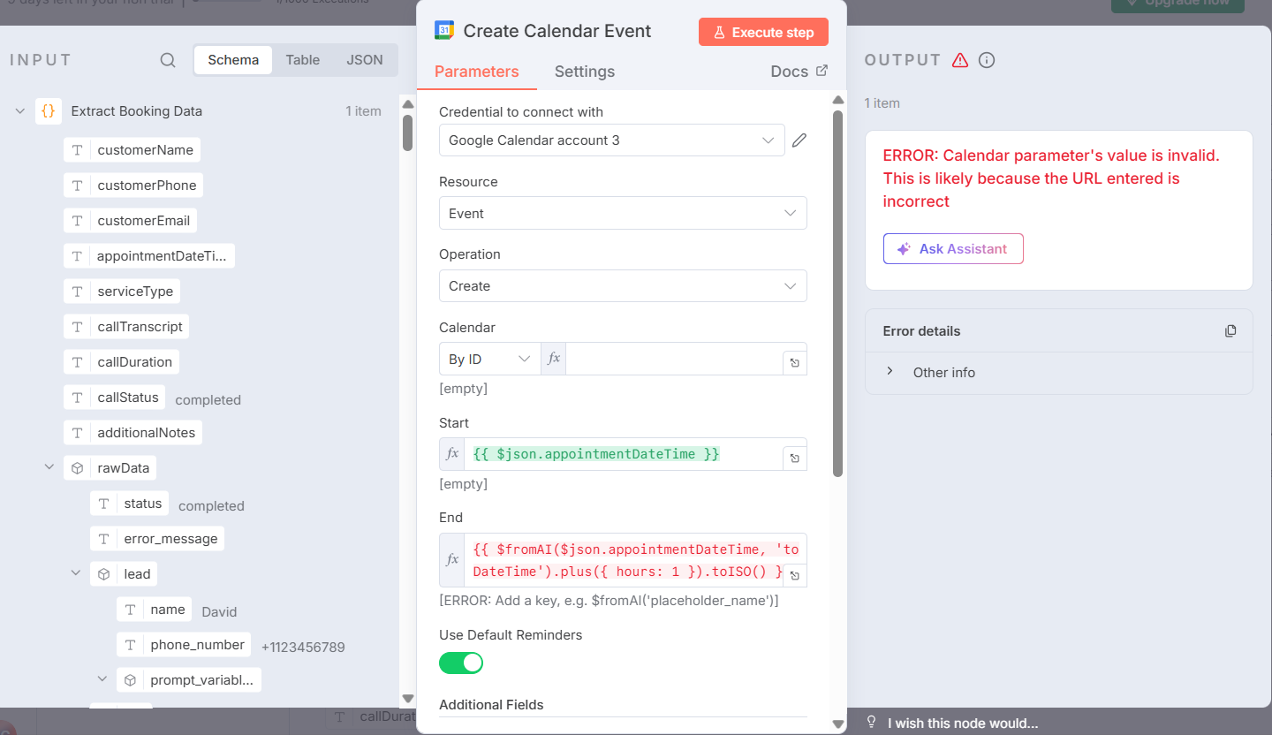Switch Input view to JSON
Image resolution: width=1272 pixels, height=735 pixels.
pyautogui.click(x=365, y=60)
